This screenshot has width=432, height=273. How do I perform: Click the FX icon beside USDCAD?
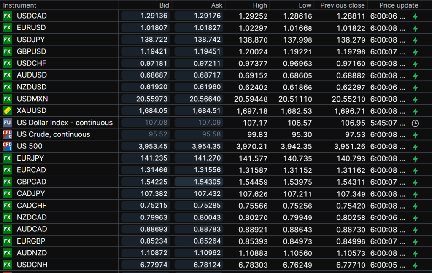tap(7, 16)
